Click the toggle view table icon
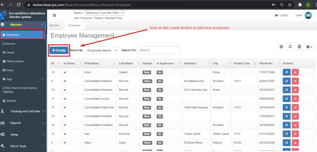The width and height of the screenshot is (317, 152). (x=299, y=47)
